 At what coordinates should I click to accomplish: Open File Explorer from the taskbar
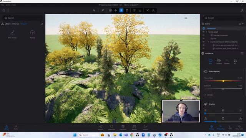click(x=115, y=135)
